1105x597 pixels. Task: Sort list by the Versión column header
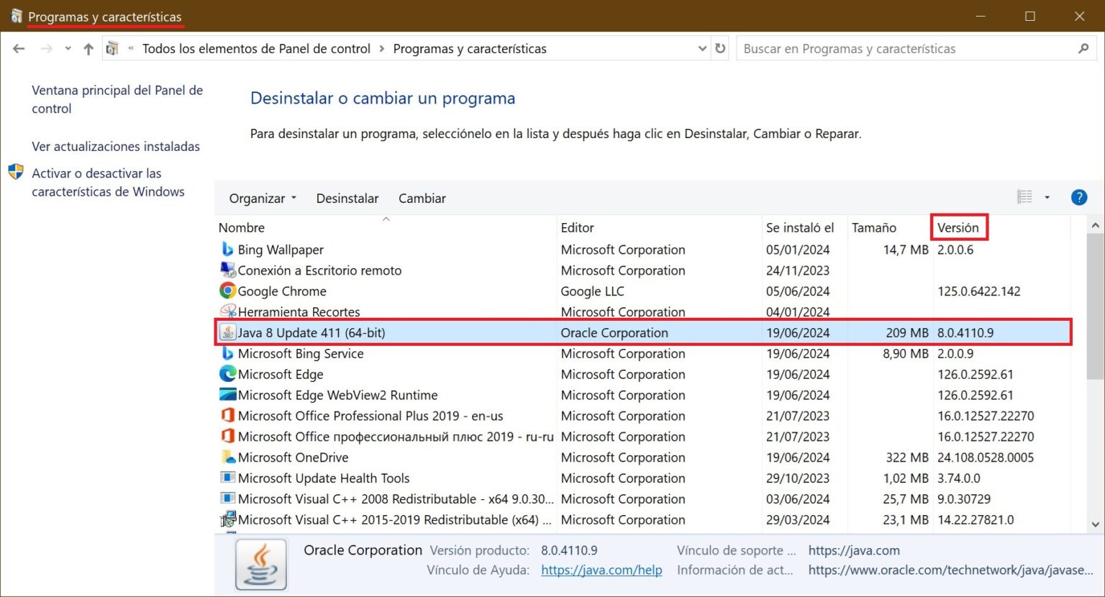coord(958,227)
